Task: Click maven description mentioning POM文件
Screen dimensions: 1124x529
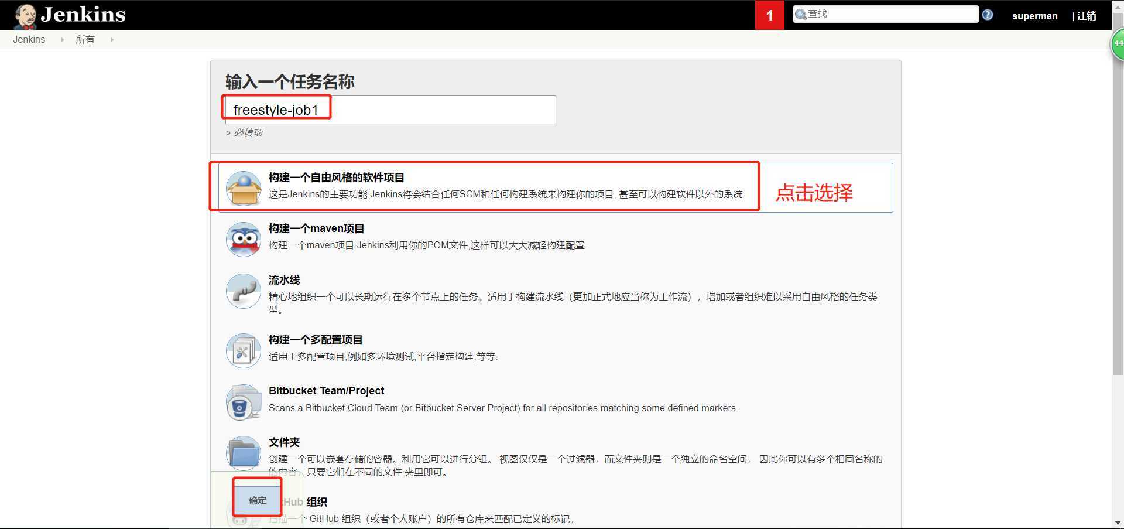Action: coord(427,245)
